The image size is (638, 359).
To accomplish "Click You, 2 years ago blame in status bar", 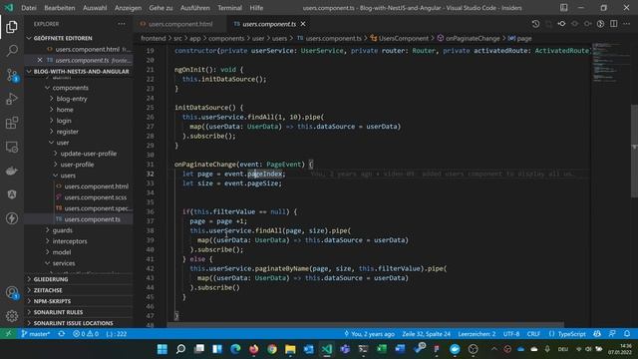I will click(369, 334).
